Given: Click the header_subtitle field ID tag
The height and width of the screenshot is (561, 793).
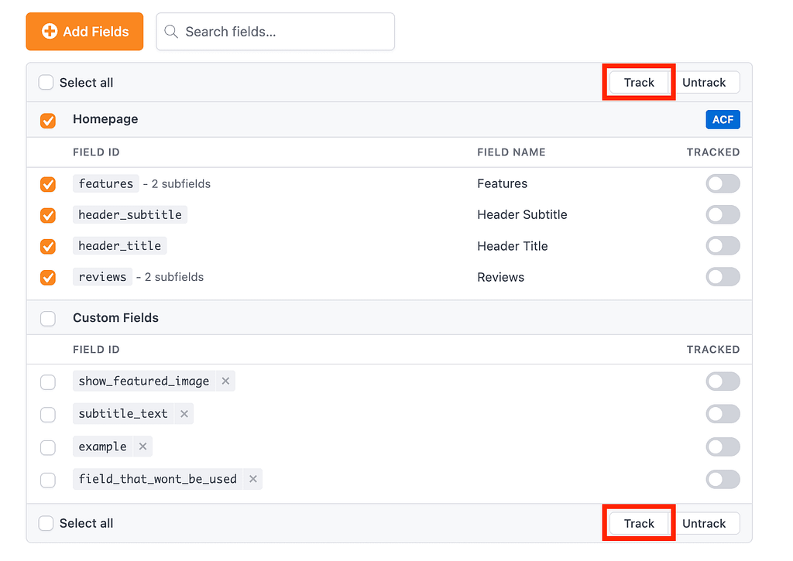Looking at the screenshot, I should pos(130,214).
